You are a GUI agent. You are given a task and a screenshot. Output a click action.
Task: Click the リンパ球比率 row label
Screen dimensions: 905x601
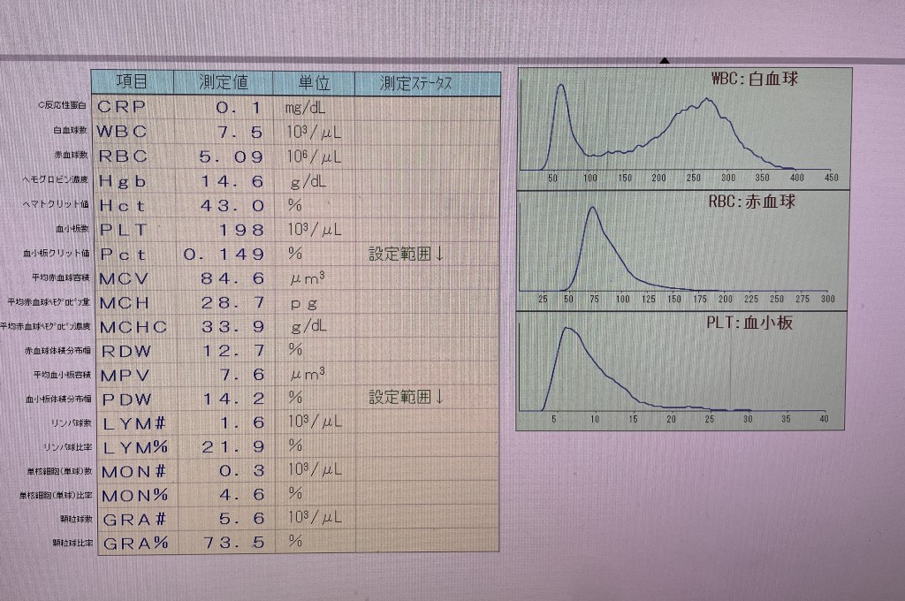67,447
